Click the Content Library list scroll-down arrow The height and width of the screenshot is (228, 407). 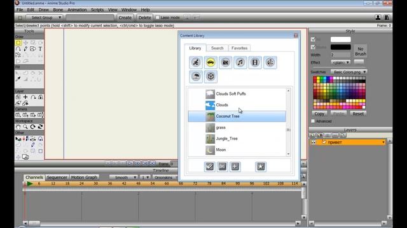coord(288,154)
